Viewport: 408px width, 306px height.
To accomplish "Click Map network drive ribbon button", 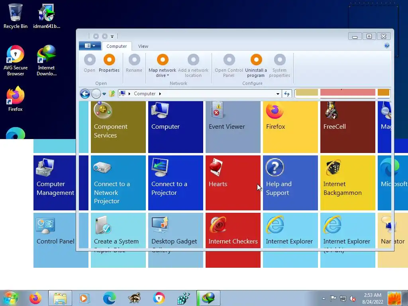I will point(163,66).
